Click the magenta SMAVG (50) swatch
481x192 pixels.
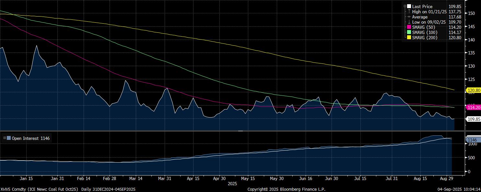coord(409,27)
